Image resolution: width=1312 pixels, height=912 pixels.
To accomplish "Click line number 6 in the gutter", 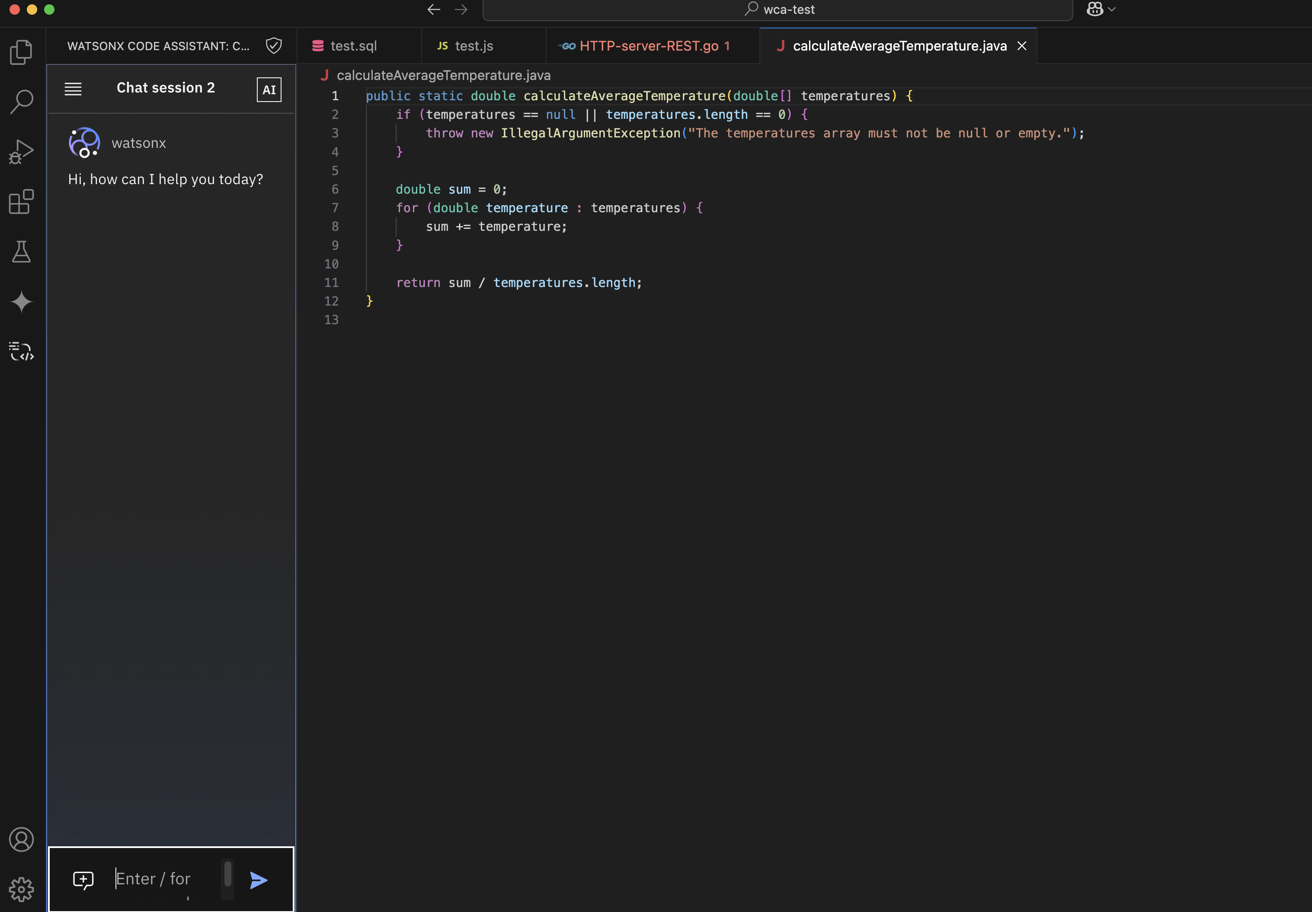I will [x=336, y=189].
